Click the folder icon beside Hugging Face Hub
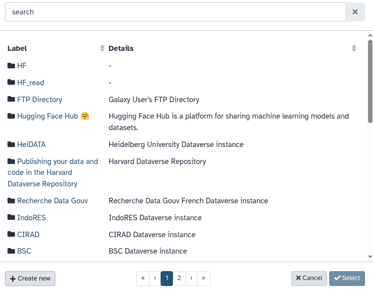This screenshot has width=373, height=293. pos(11,116)
